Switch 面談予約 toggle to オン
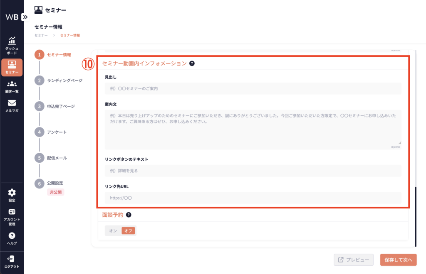 (113, 230)
